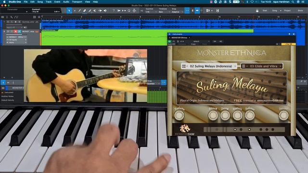Open www.monsterDAW.com link
Image resolution: width=308 pixels, height=173 pixels.
tap(270, 100)
